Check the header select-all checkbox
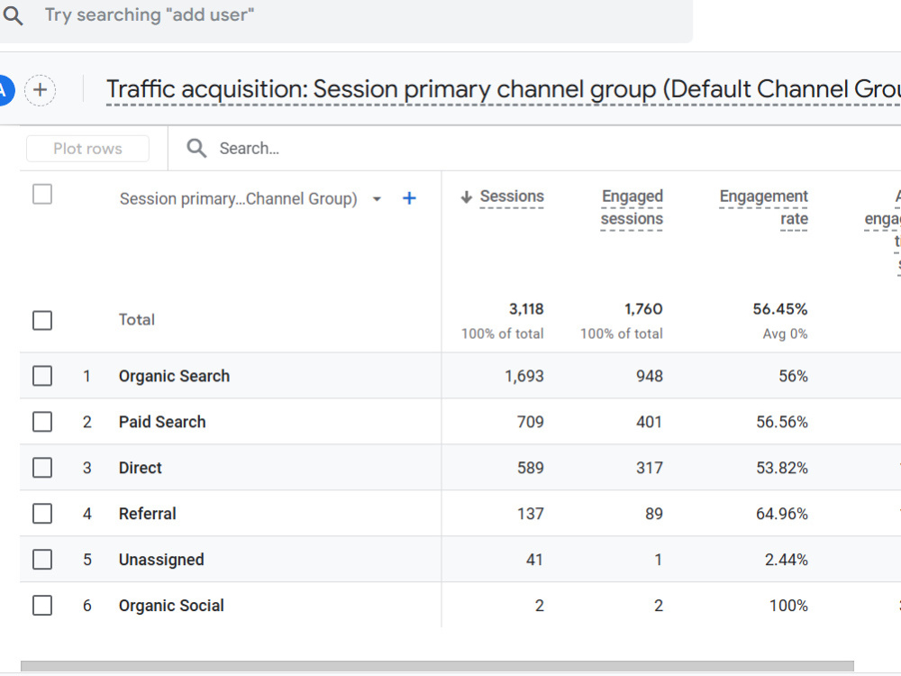 [x=42, y=195]
